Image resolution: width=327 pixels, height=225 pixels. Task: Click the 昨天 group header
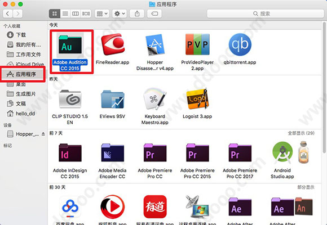54,79
